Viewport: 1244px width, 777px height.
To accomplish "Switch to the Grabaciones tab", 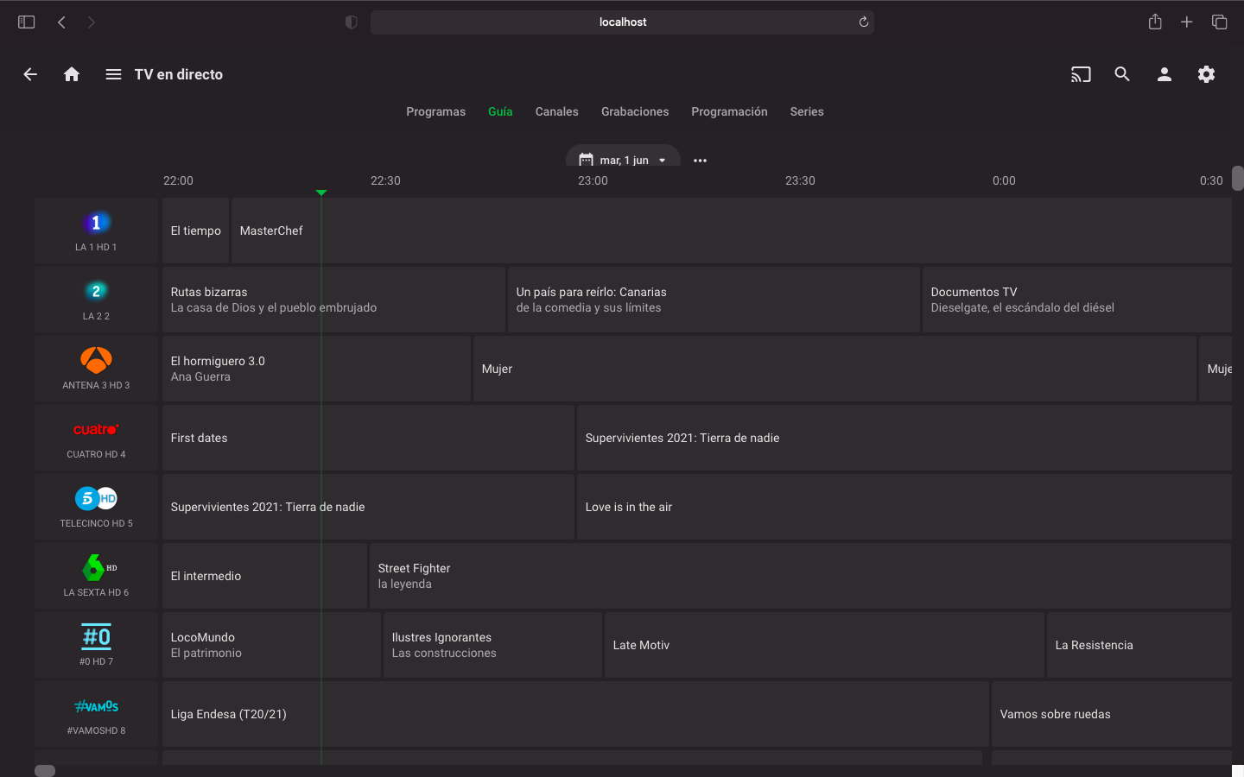I will [635, 111].
